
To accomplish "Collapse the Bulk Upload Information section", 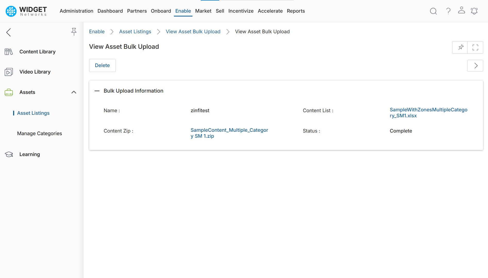I will 97,91.
